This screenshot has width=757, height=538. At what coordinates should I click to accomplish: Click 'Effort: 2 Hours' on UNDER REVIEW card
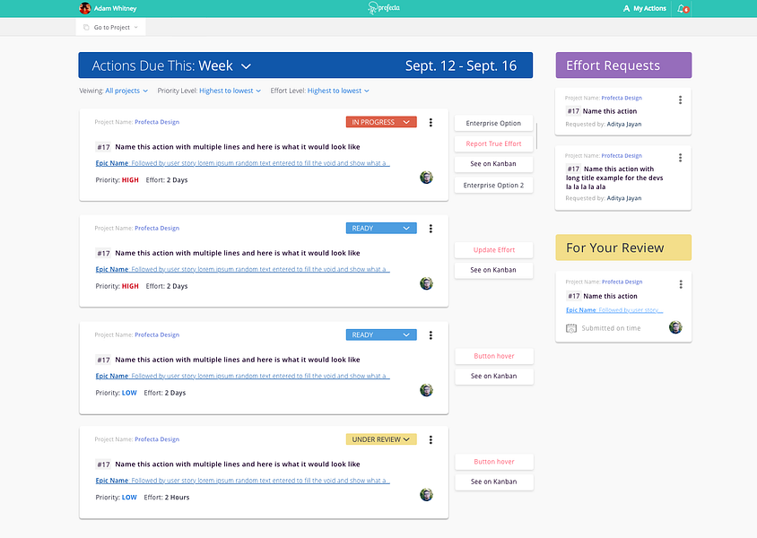click(x=167, y=498)
